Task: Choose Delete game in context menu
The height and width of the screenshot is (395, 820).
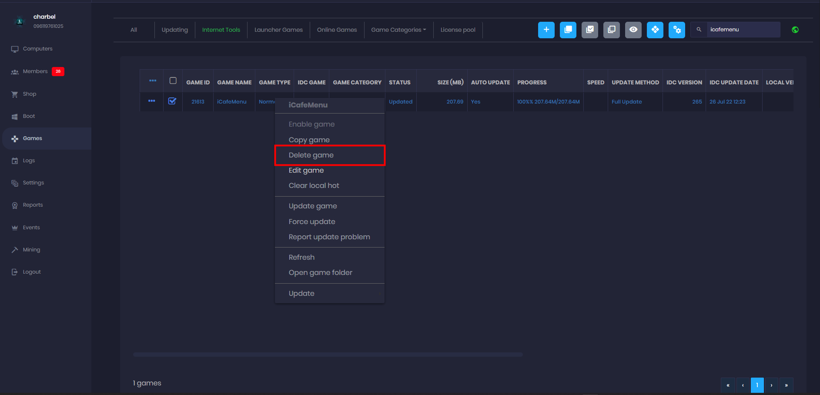Action: tap(330, 155)
